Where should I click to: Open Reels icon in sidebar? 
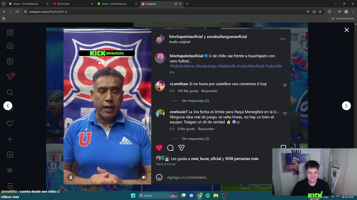[10, 61]
